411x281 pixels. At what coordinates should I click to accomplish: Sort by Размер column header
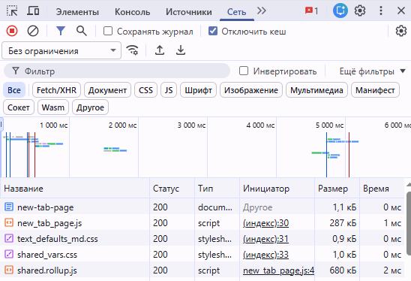point(337,189)
